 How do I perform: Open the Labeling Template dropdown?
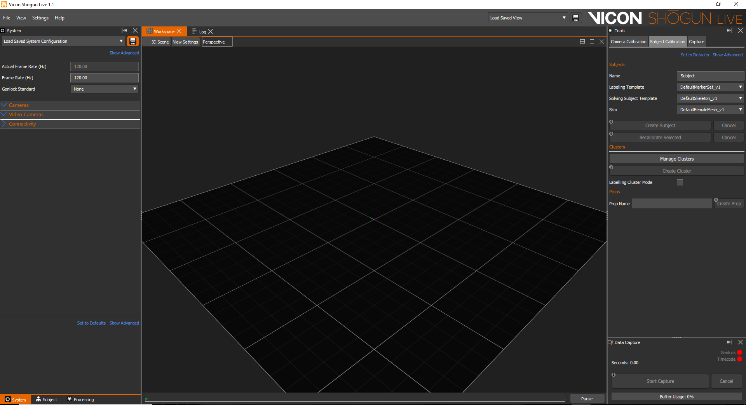[710, 87]
